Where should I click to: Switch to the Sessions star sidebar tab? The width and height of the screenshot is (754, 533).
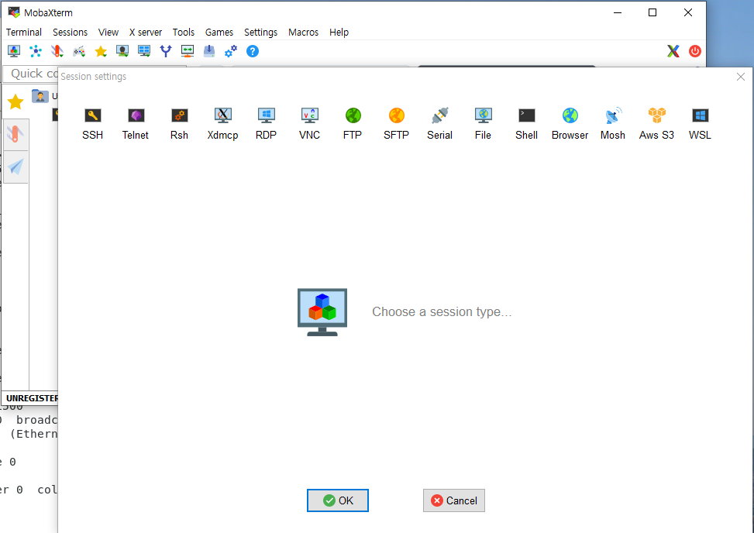tap(15, 102)
